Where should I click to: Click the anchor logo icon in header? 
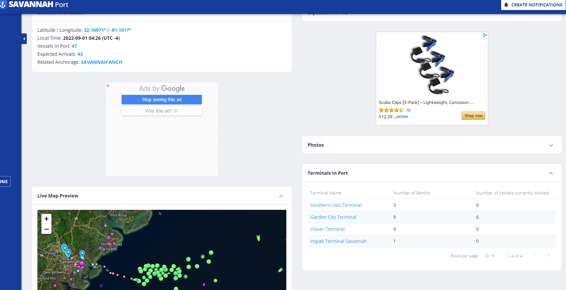tap(3, 5)
